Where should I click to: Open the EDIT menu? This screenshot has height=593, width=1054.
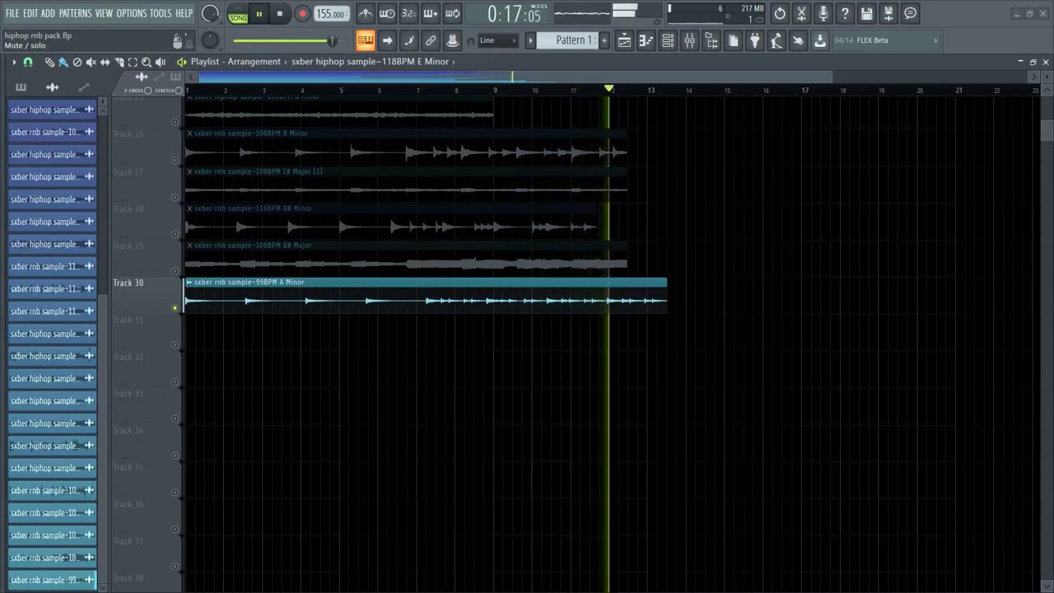pos(30,13)
